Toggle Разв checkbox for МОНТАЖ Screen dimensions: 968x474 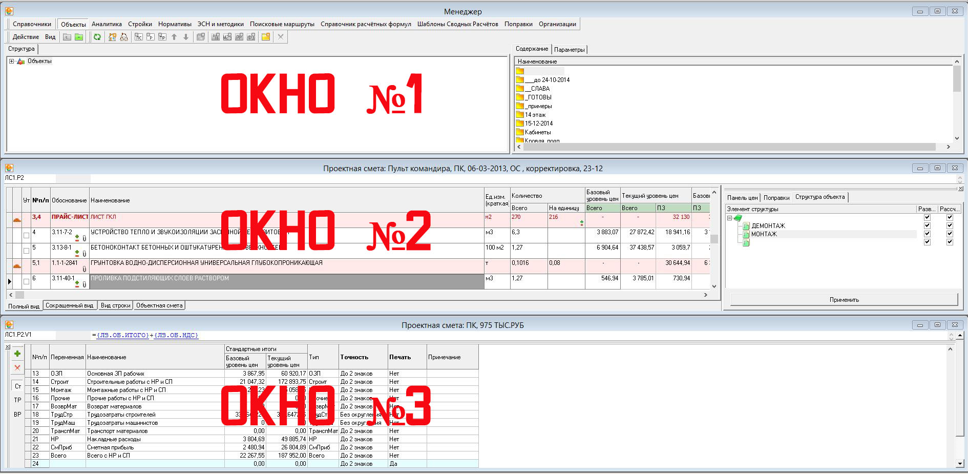coord(927,234)
